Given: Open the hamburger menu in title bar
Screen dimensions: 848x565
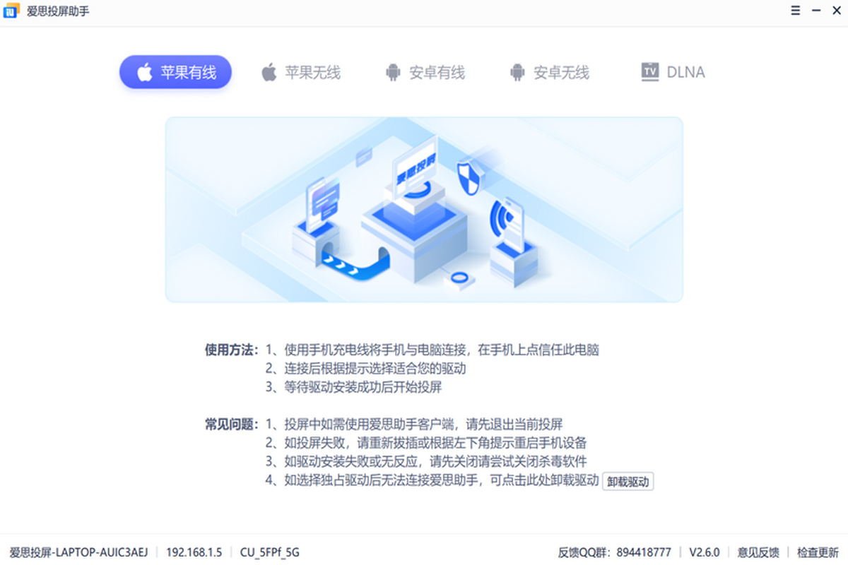Looking at the screenshot, I should coord(796,11).
